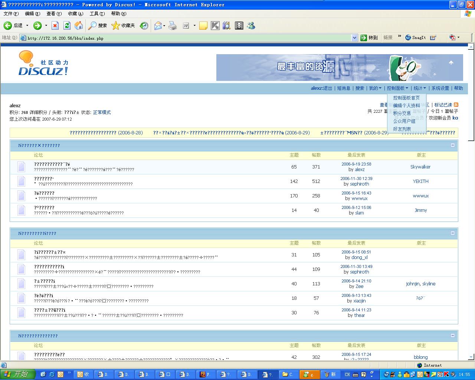Open the 工具(T) menu
The image size is (475, 380).
97,14
